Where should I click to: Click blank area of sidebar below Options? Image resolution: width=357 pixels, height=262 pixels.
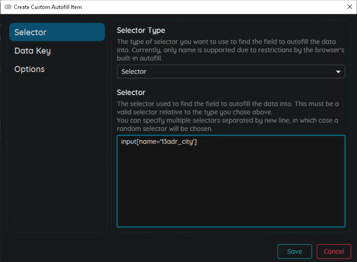coord(57,155)
